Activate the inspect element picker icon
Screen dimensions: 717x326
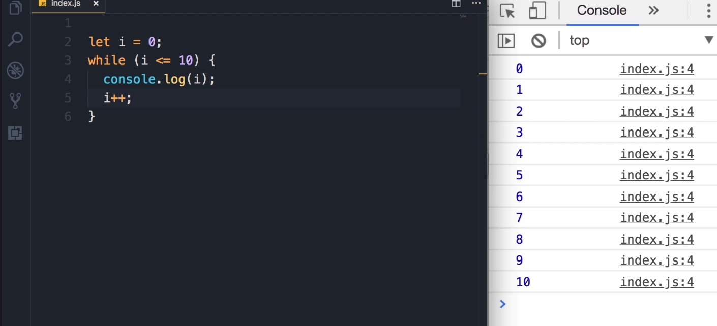507,11
